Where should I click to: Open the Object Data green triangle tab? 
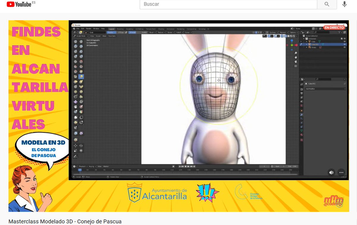pos(302,131)
